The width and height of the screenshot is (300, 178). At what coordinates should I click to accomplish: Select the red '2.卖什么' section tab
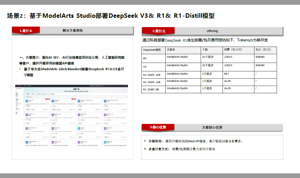[x=158, y=31]
